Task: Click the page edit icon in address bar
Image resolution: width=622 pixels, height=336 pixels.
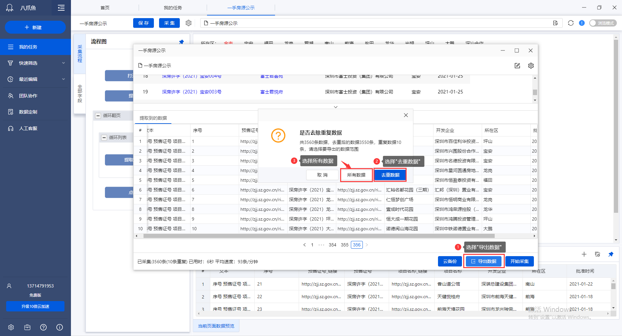Action: click(x=556, y=23)
